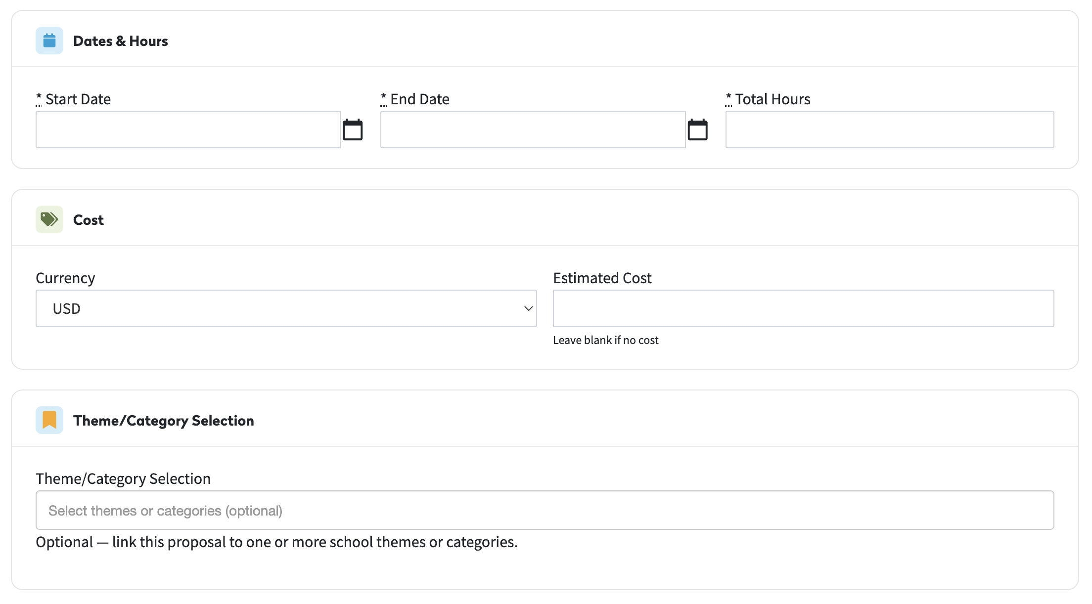Viewport: 1092px width, 604px height.
Task: Open the End Date calendar picker icon
Action: pos(697,129)
